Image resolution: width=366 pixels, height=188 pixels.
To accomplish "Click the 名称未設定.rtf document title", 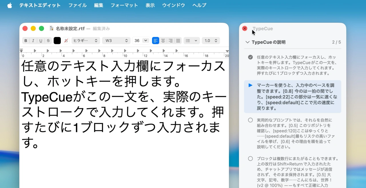I will tap(70, 28).
